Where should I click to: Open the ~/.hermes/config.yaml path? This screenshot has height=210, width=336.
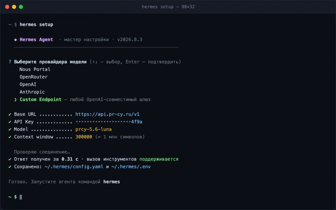74,167
